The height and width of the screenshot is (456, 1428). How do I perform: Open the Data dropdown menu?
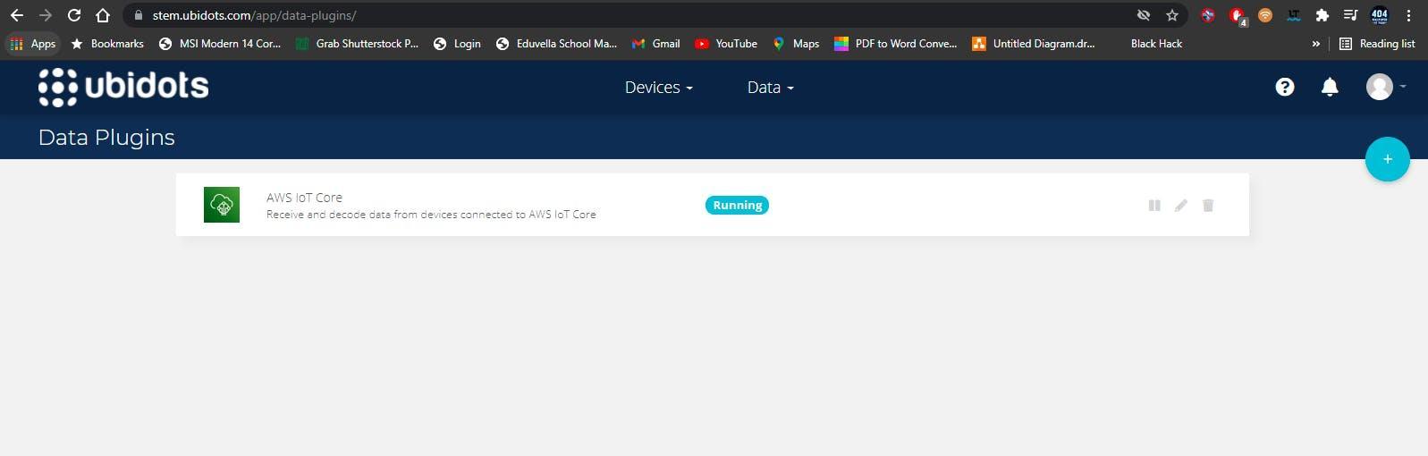[771, 88]
